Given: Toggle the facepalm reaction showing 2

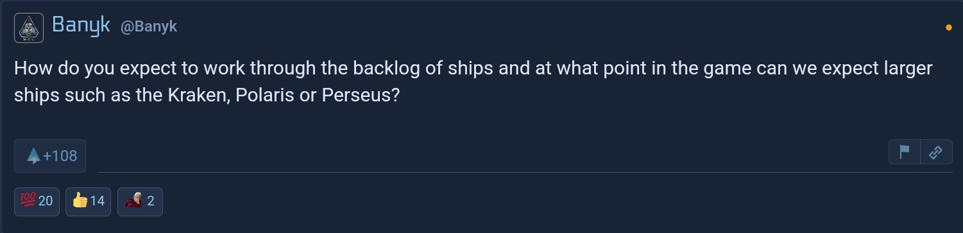Looking at the screenshot, I should point(140,201).
